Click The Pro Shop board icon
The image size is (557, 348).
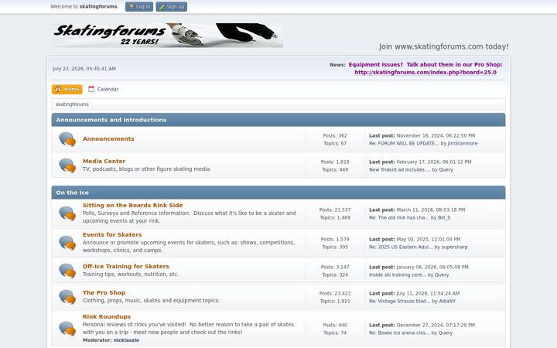tap(67, 297)
